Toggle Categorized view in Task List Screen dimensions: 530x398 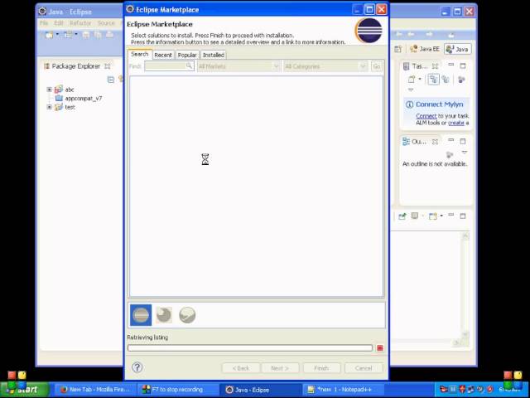(433, 80)
